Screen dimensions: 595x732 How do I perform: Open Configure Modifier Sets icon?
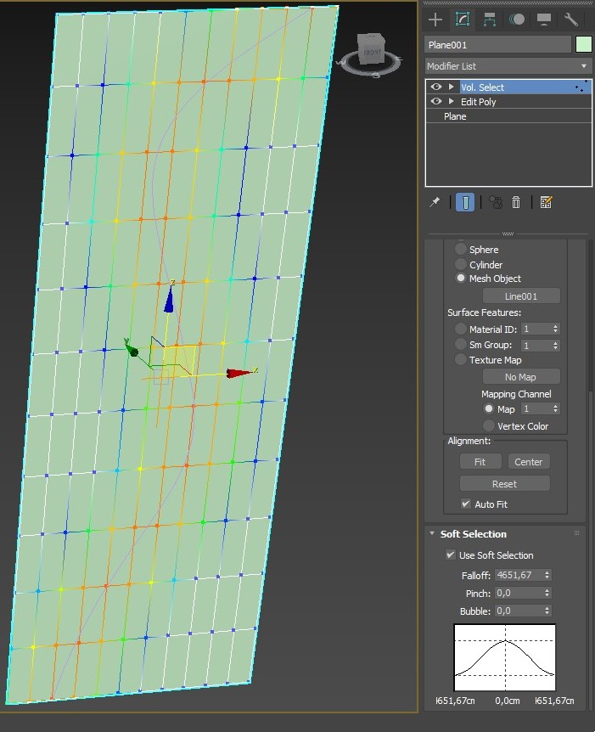pyautogui.click(x=546, y=202)
